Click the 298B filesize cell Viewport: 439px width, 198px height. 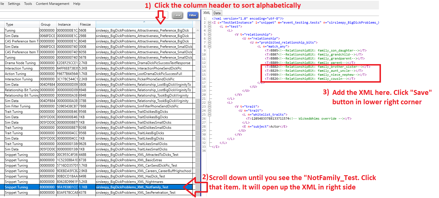(87, 36)
